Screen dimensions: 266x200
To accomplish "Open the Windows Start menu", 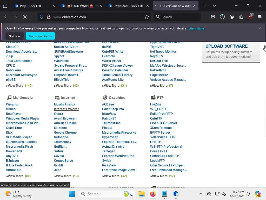I will click(x=72, y=194).
